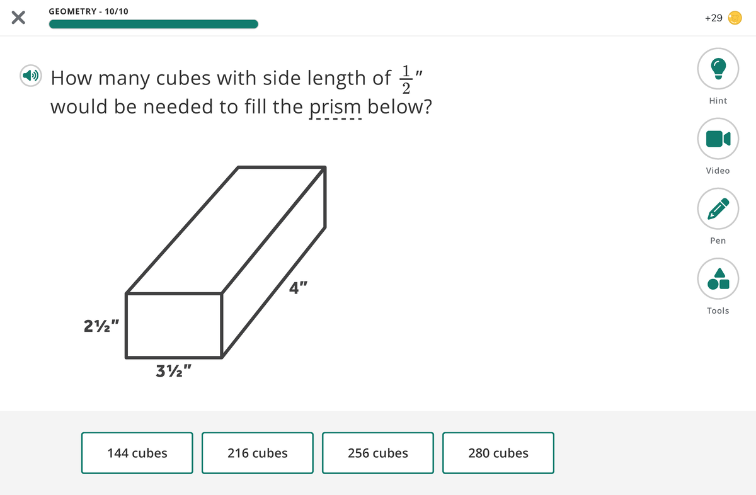Select the Pen annotation tool
This screenshot has width=756, height=495.
718,208
